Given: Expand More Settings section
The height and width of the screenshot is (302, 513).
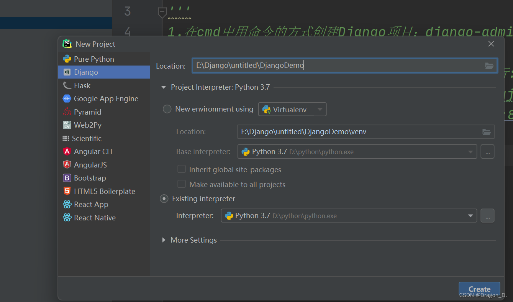Looking at the screenshot, I should 164,240.
